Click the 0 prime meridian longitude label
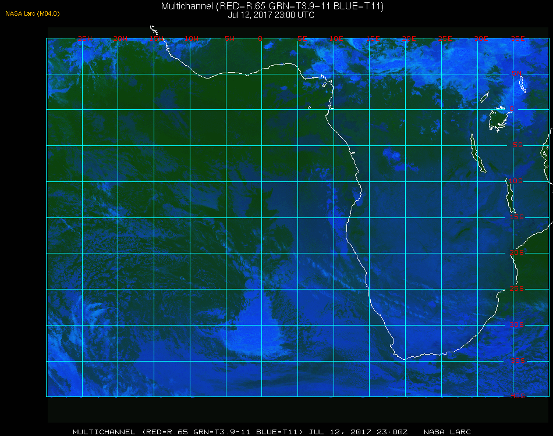This screenshot has height=436, width=553. (260, 38)
